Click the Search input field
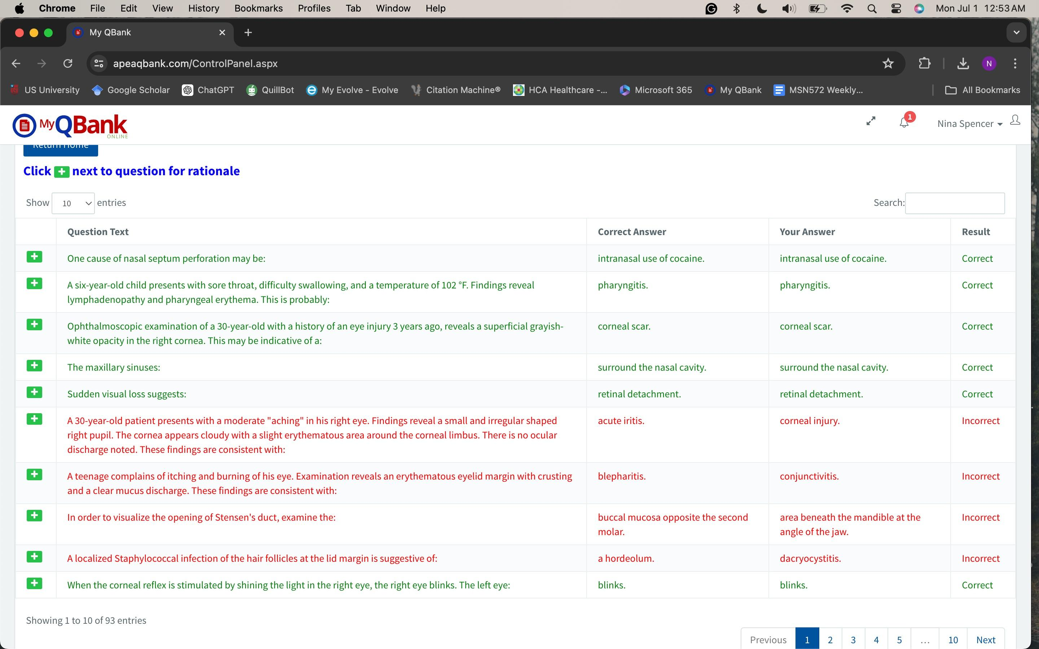 955,203
